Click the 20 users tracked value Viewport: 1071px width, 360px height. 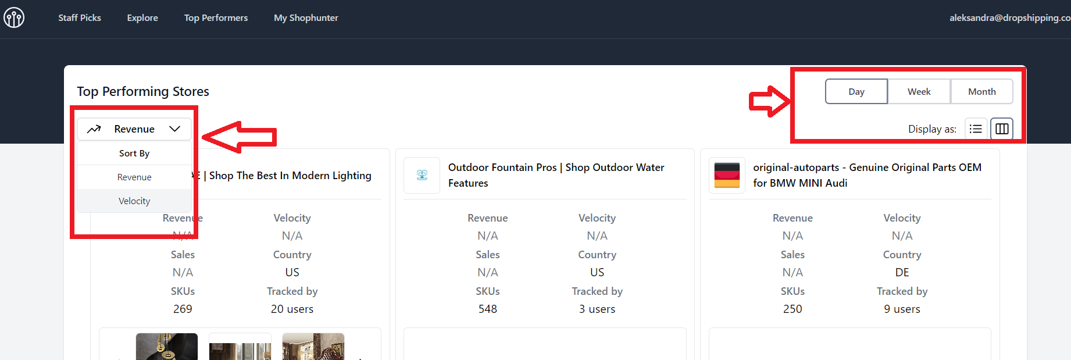pyautogui.click(x=292, y=309)
